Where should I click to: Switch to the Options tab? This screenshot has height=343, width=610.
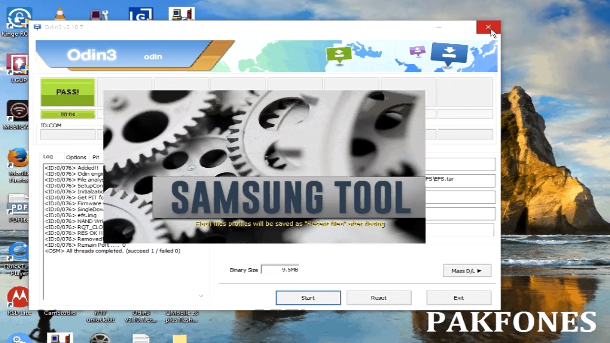[76, 157]
